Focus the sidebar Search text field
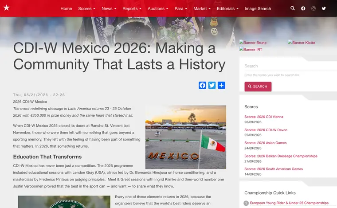 tap(290, 66)
